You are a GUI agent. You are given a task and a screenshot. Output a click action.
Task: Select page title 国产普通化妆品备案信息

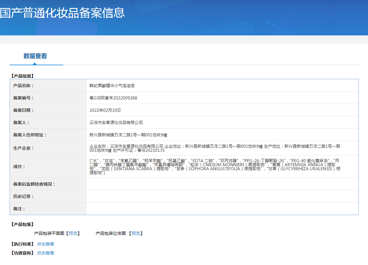[62, 13]
